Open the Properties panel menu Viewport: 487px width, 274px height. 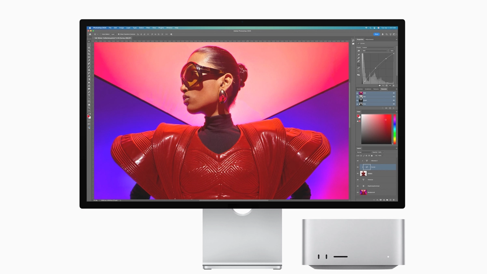(x=396, y=39)
